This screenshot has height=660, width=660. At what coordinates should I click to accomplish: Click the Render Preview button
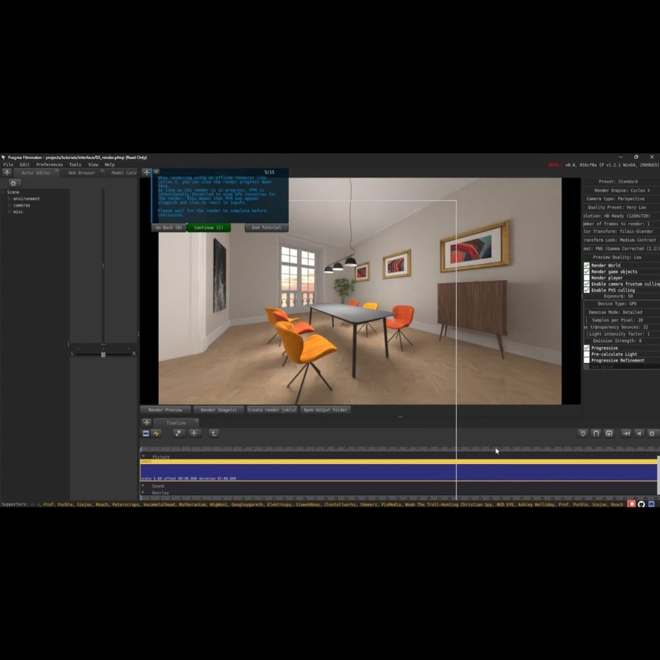tap(166, 410)
